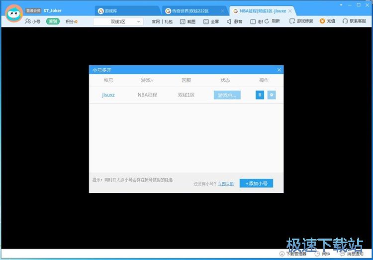Click the 帐号 column header

[x=108, y=80]
